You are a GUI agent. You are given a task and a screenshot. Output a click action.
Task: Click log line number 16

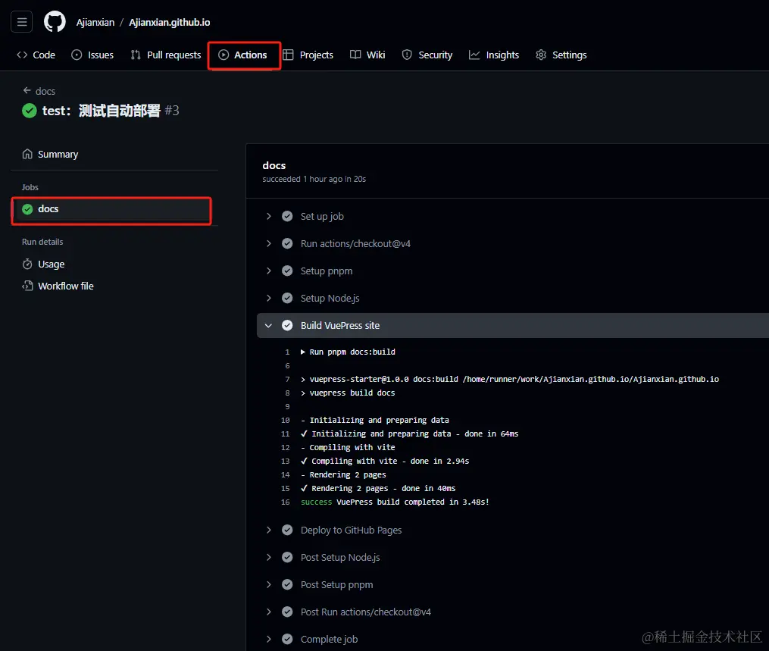[286, 502]
